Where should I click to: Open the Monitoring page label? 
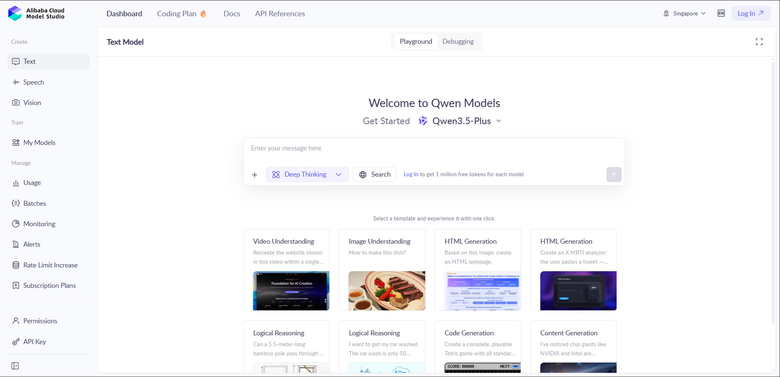(x=39, y=224)
